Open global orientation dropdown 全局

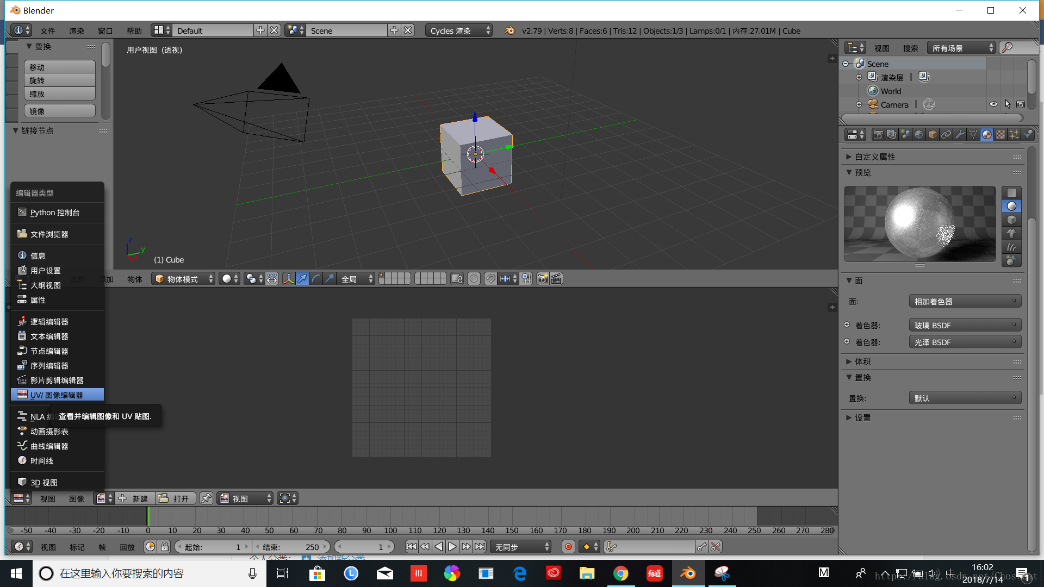[x=357, y=279]
